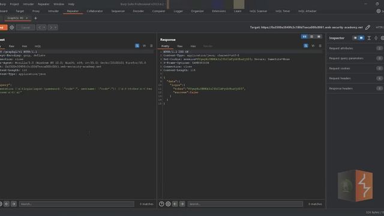Switch to the Target tab
The image size is (384, 216).
(x=20, y=11)
